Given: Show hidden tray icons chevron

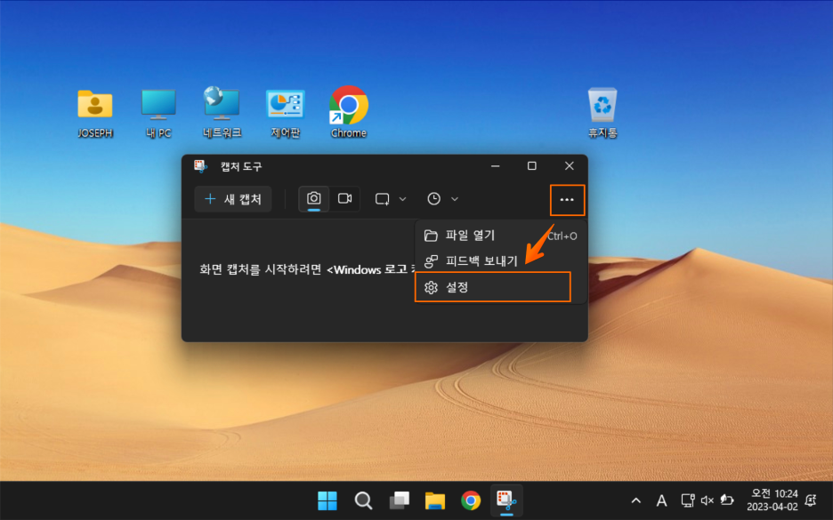Looking at the screenshot, I should pos(636,500).
